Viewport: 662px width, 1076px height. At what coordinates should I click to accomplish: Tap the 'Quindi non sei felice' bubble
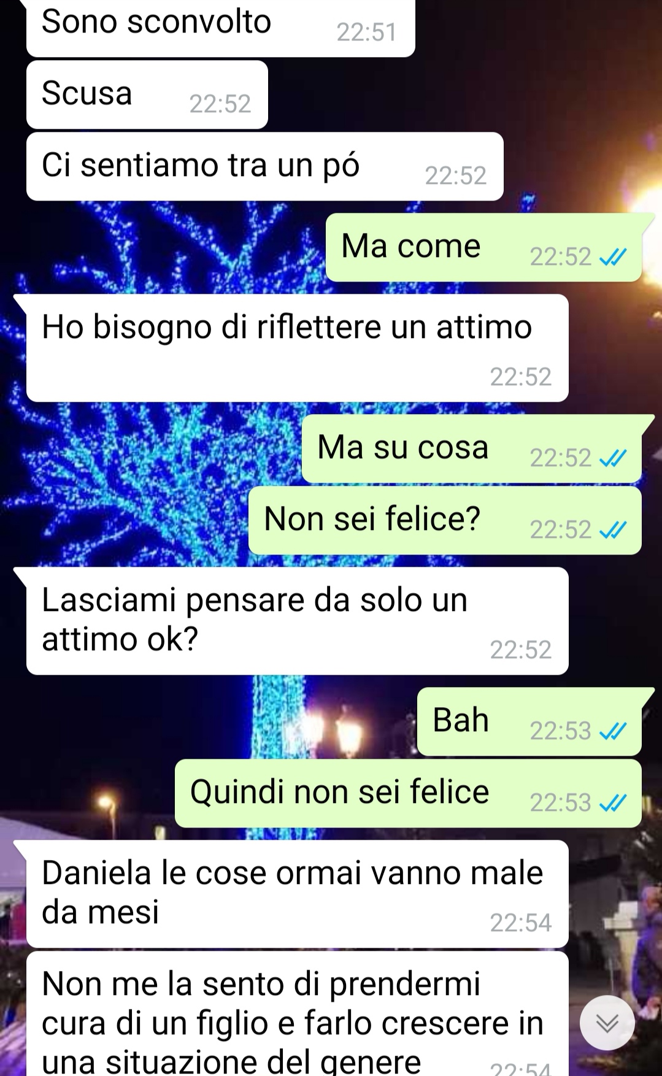point(408,793)
